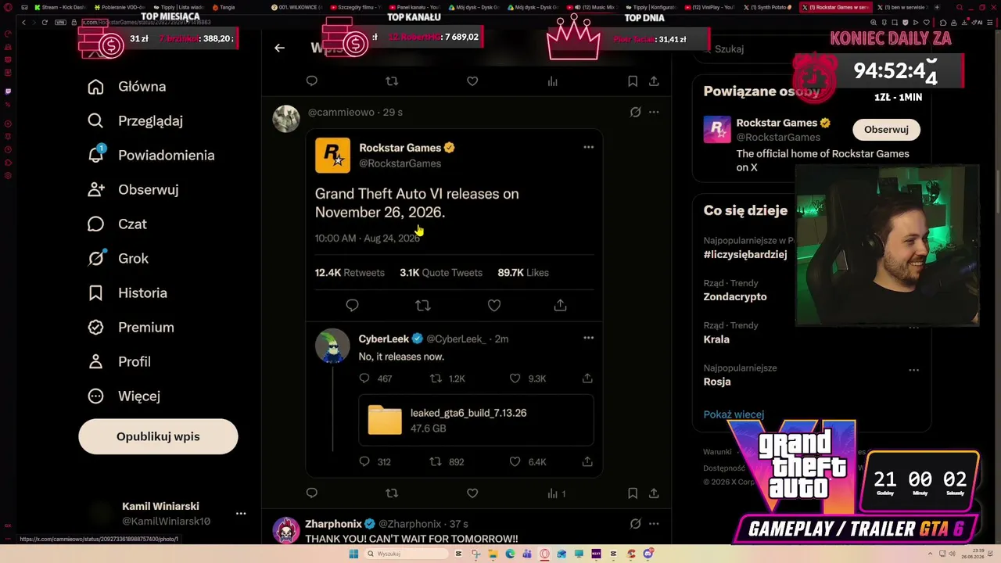Open the Rosja trend
Screen dimensions: 1001x563
(x=717, y=382)
